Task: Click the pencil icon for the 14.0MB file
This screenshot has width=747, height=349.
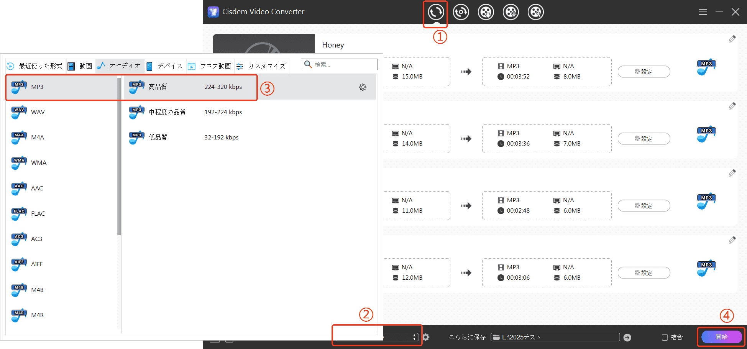Action: (x=732, y=106)
